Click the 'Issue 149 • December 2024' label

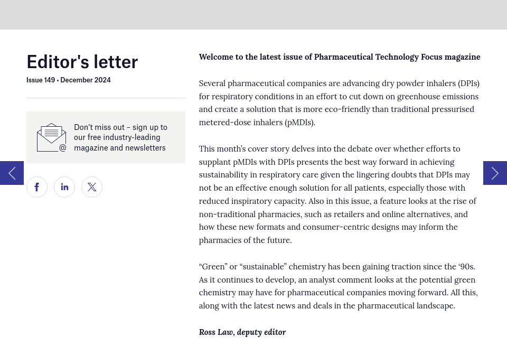(68, 80)
